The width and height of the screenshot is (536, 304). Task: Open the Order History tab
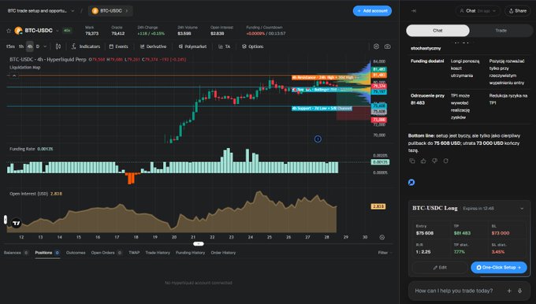point(223,253)
